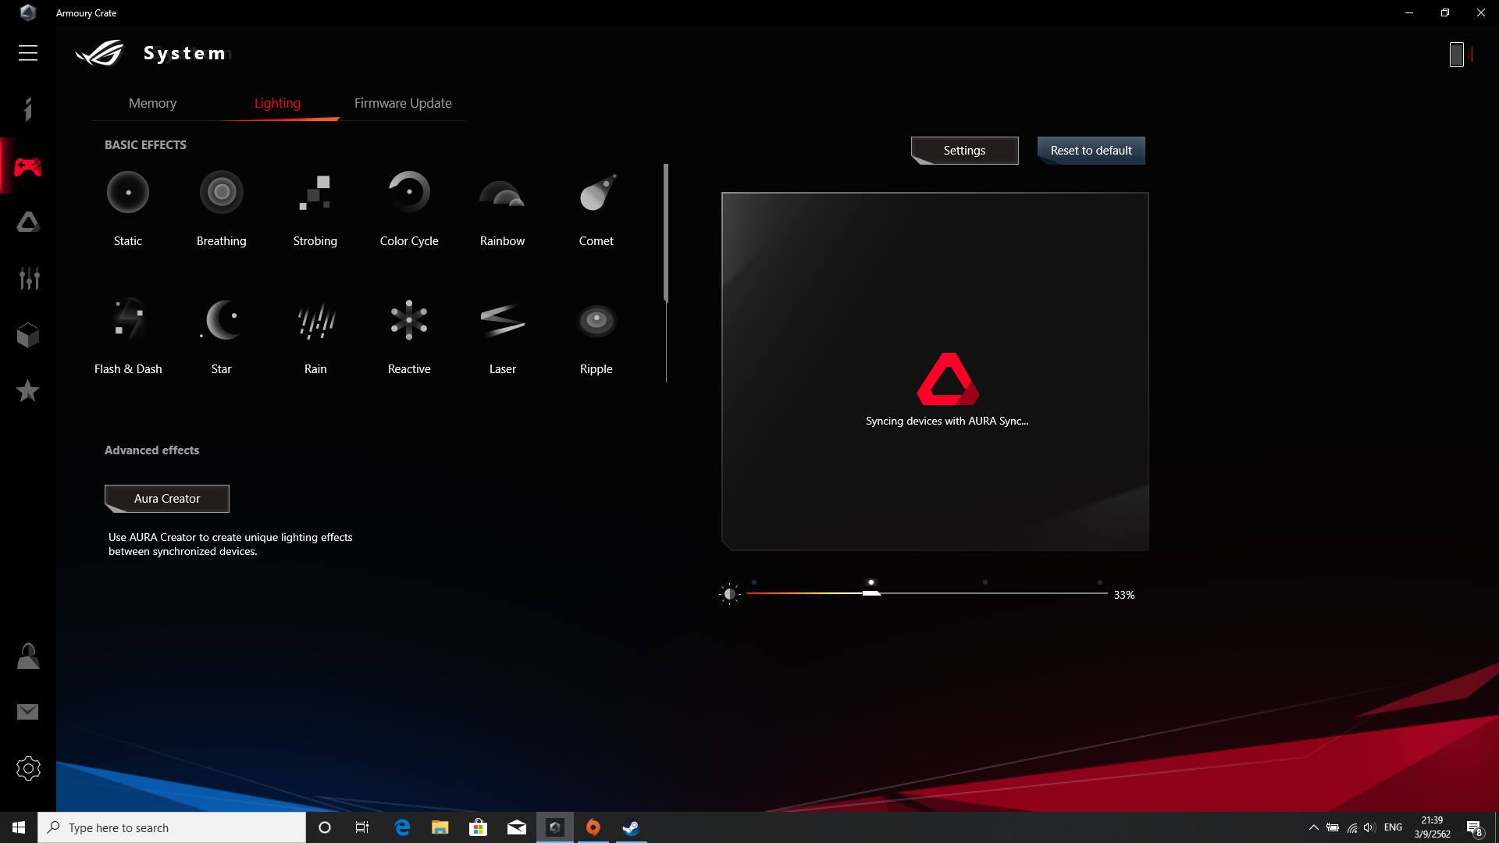The image size is (1499, 843).
Task: Open the gear Settings sidebar icon
Action: 28,769
